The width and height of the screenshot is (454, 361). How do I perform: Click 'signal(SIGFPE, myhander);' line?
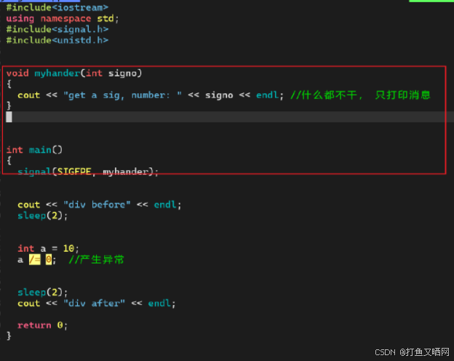coord(88,172)
